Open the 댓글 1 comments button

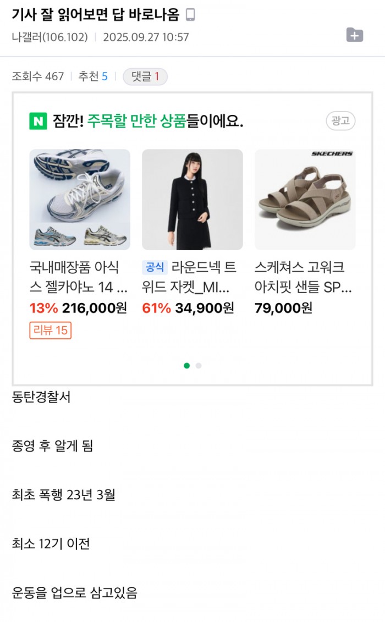(145, 76)
